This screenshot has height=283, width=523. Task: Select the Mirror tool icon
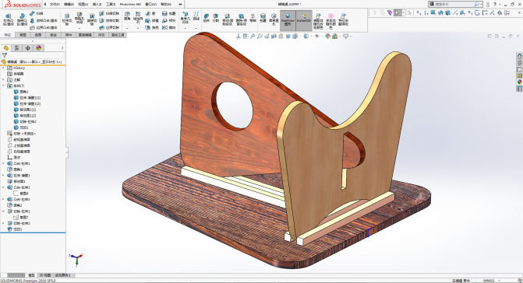(164, 28)
